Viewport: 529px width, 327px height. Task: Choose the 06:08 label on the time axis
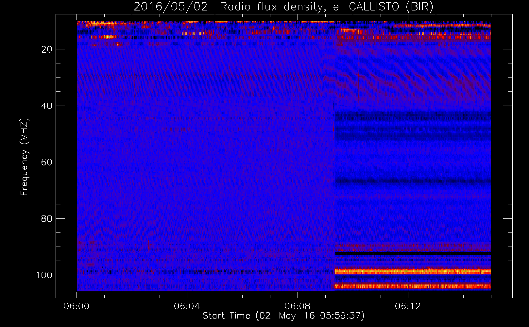click(298, 306)
